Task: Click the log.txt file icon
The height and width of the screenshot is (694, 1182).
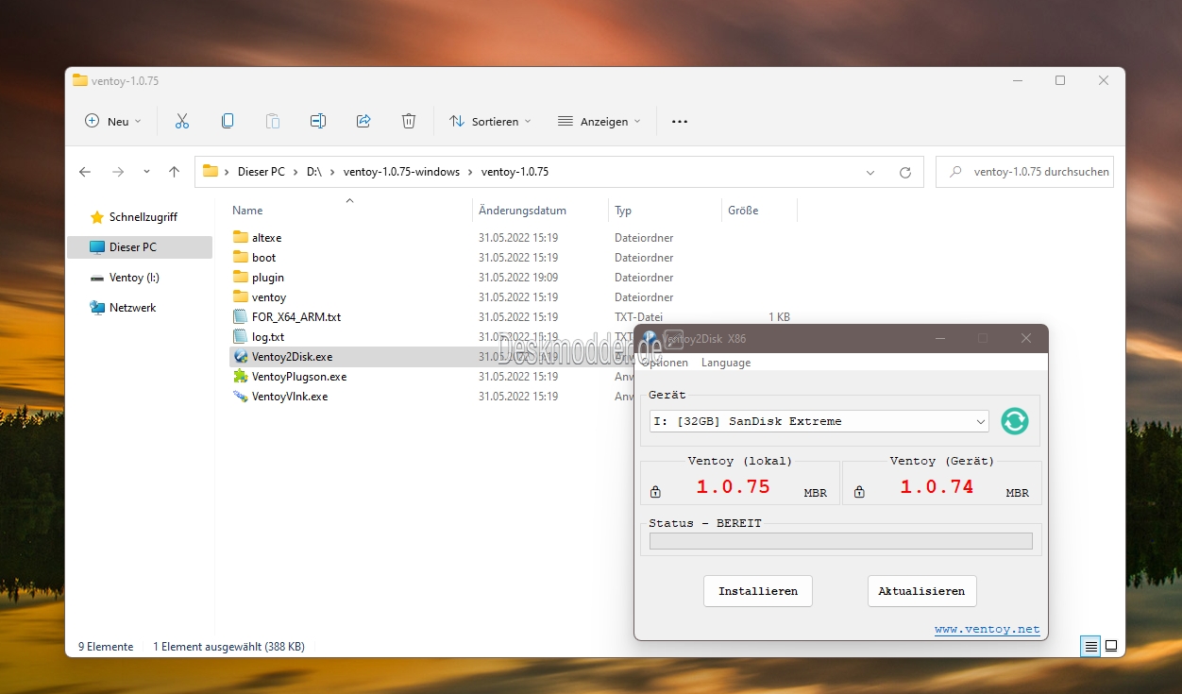Action: pyautogui.click(x=240, y=337)
